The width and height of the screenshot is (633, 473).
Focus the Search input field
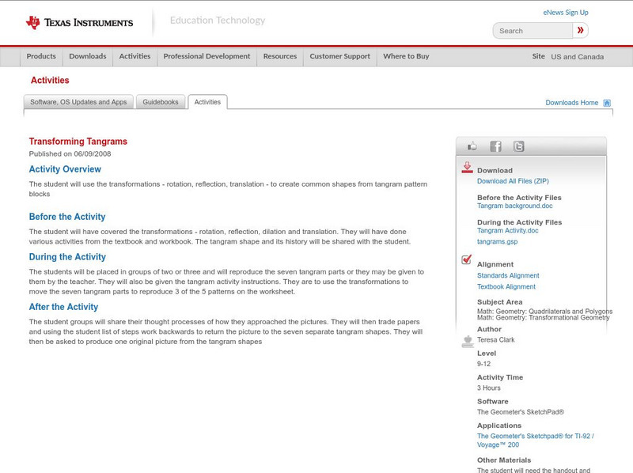[533, 31]
